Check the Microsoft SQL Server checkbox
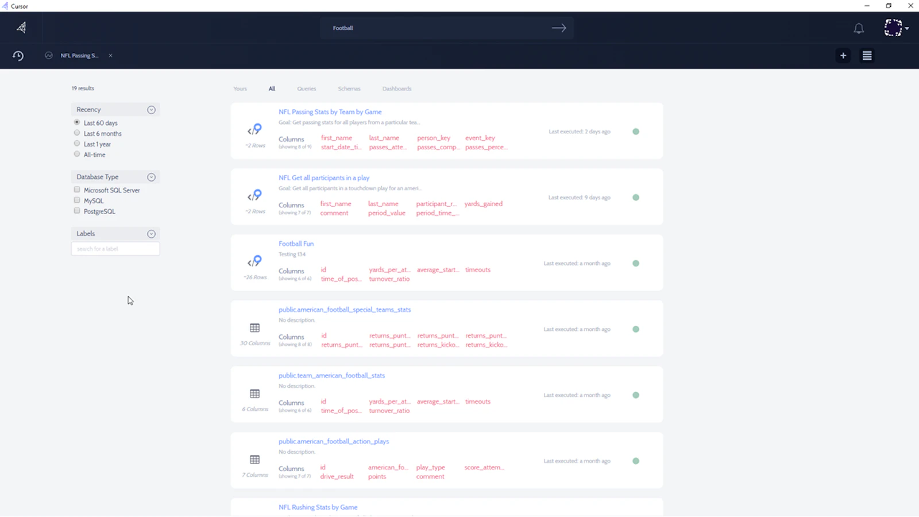 [77, 190]
